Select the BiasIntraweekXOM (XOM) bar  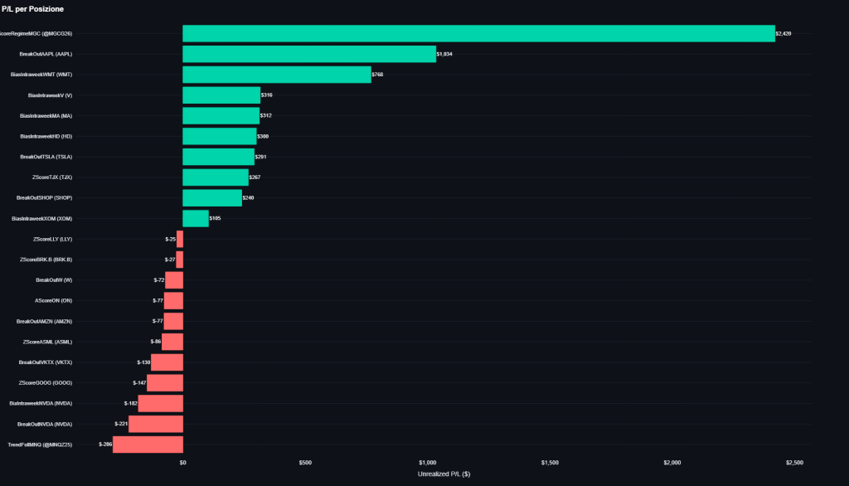pyautogui.click(x=195, y=218)
